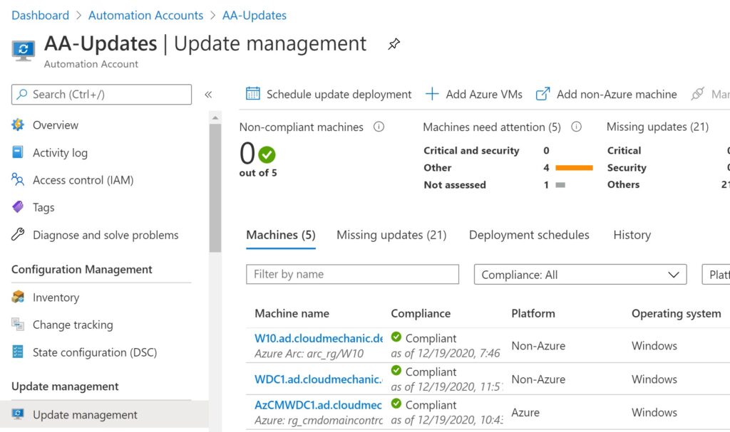Click the Diagnose and solve problems wrench icon
The height and width of the screenshot is (432, 730).
[x=18, y=234]
